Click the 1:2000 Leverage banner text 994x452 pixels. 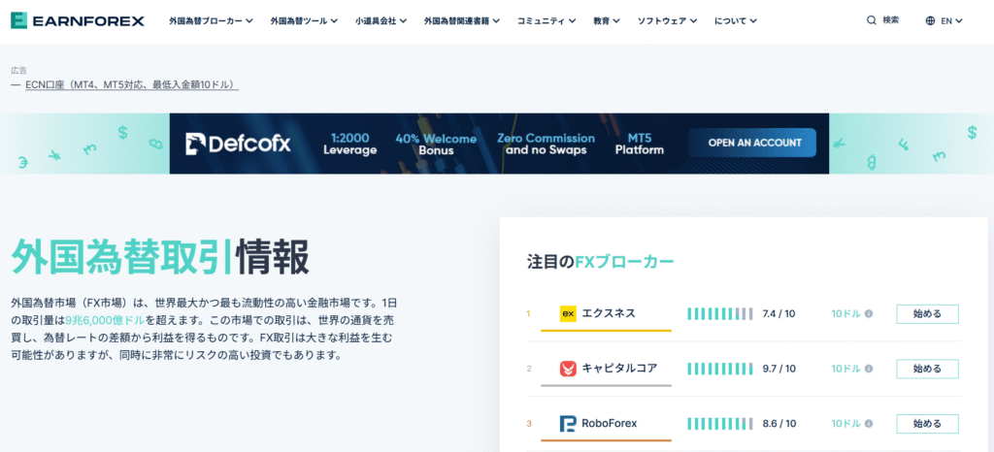coord(349,144)
